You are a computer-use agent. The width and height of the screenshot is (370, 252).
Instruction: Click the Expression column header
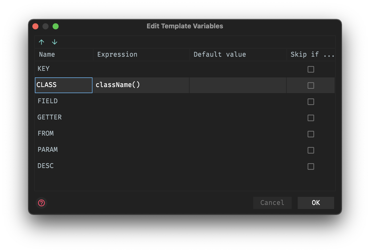(117, 54)
